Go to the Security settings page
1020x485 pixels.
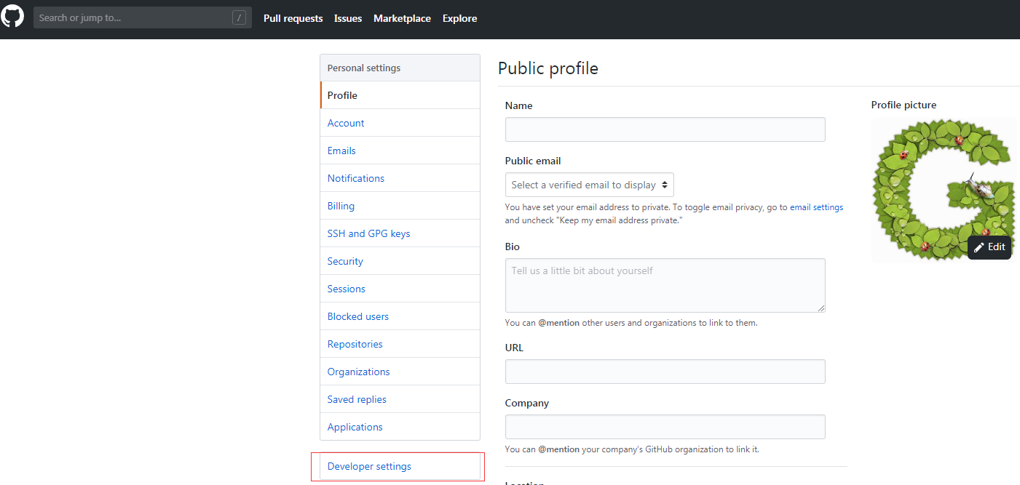tap(345, 261)
